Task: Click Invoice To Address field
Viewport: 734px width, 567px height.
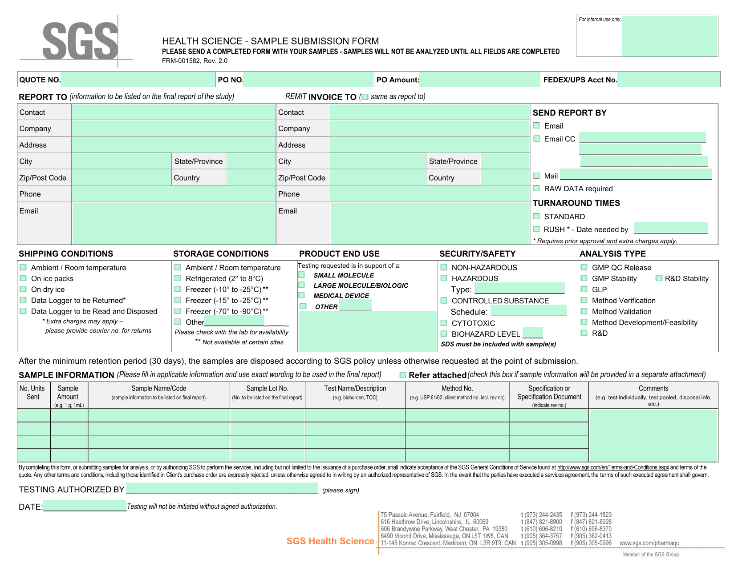Action: click(x=430, y=145)
